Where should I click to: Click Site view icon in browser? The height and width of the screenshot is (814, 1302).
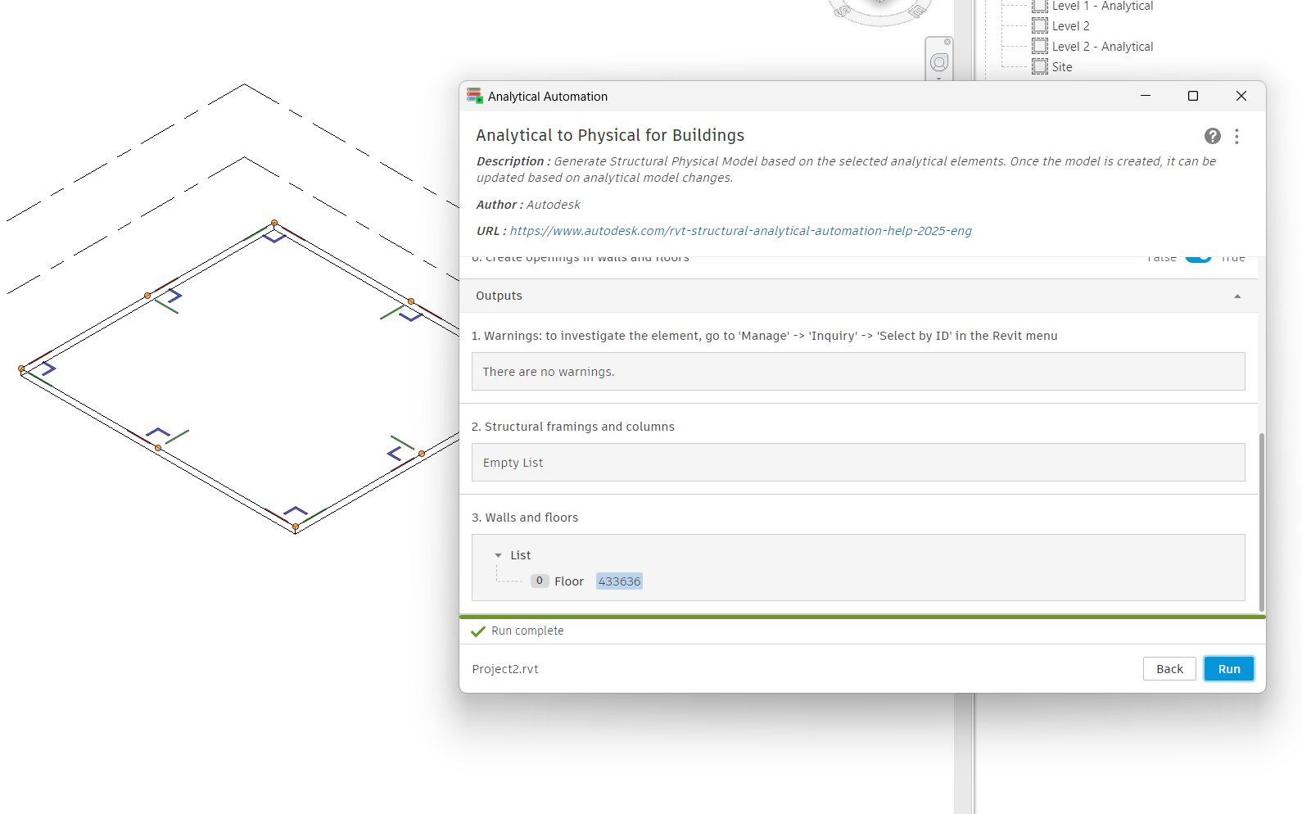(1040, 66)
